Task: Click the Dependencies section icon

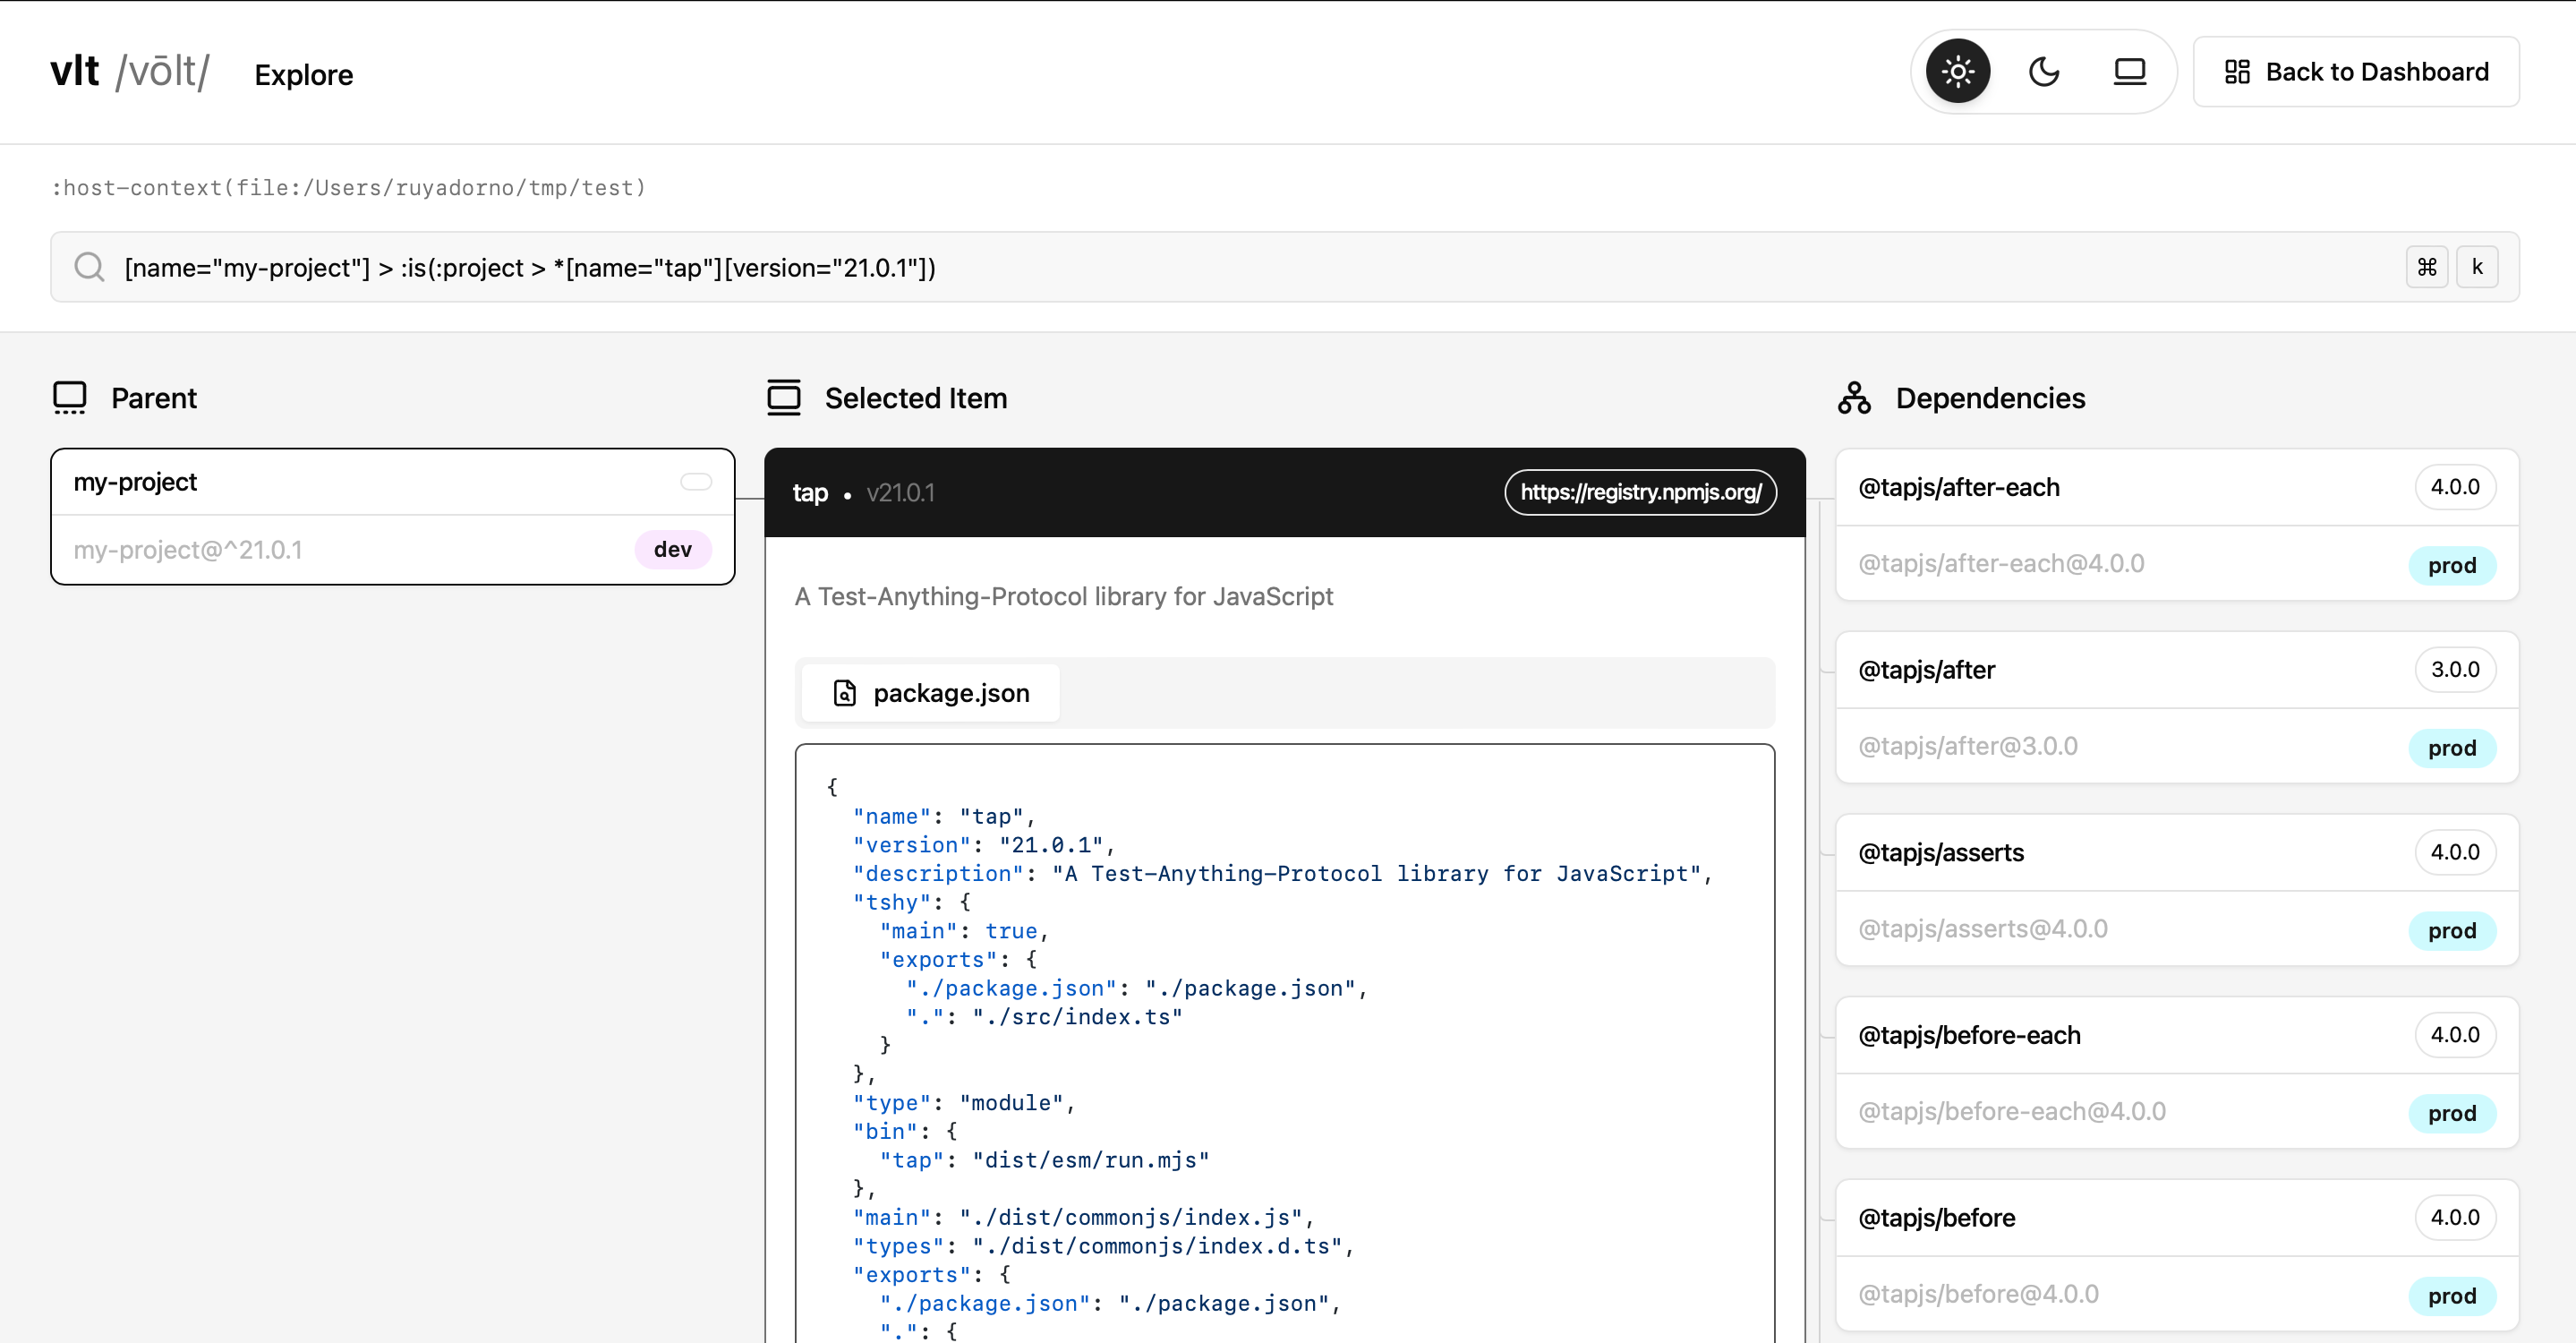Action: 1854,398
